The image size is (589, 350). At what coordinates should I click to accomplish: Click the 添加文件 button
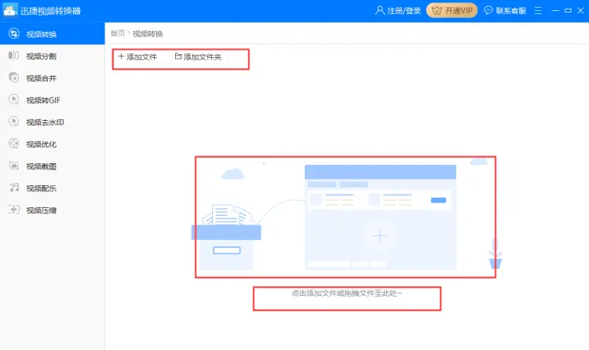tap(138, 57)
